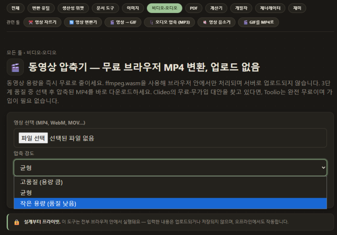Open the 영상 → GIF tool
The width and height of the screenshot is (337, 235).
123,22
